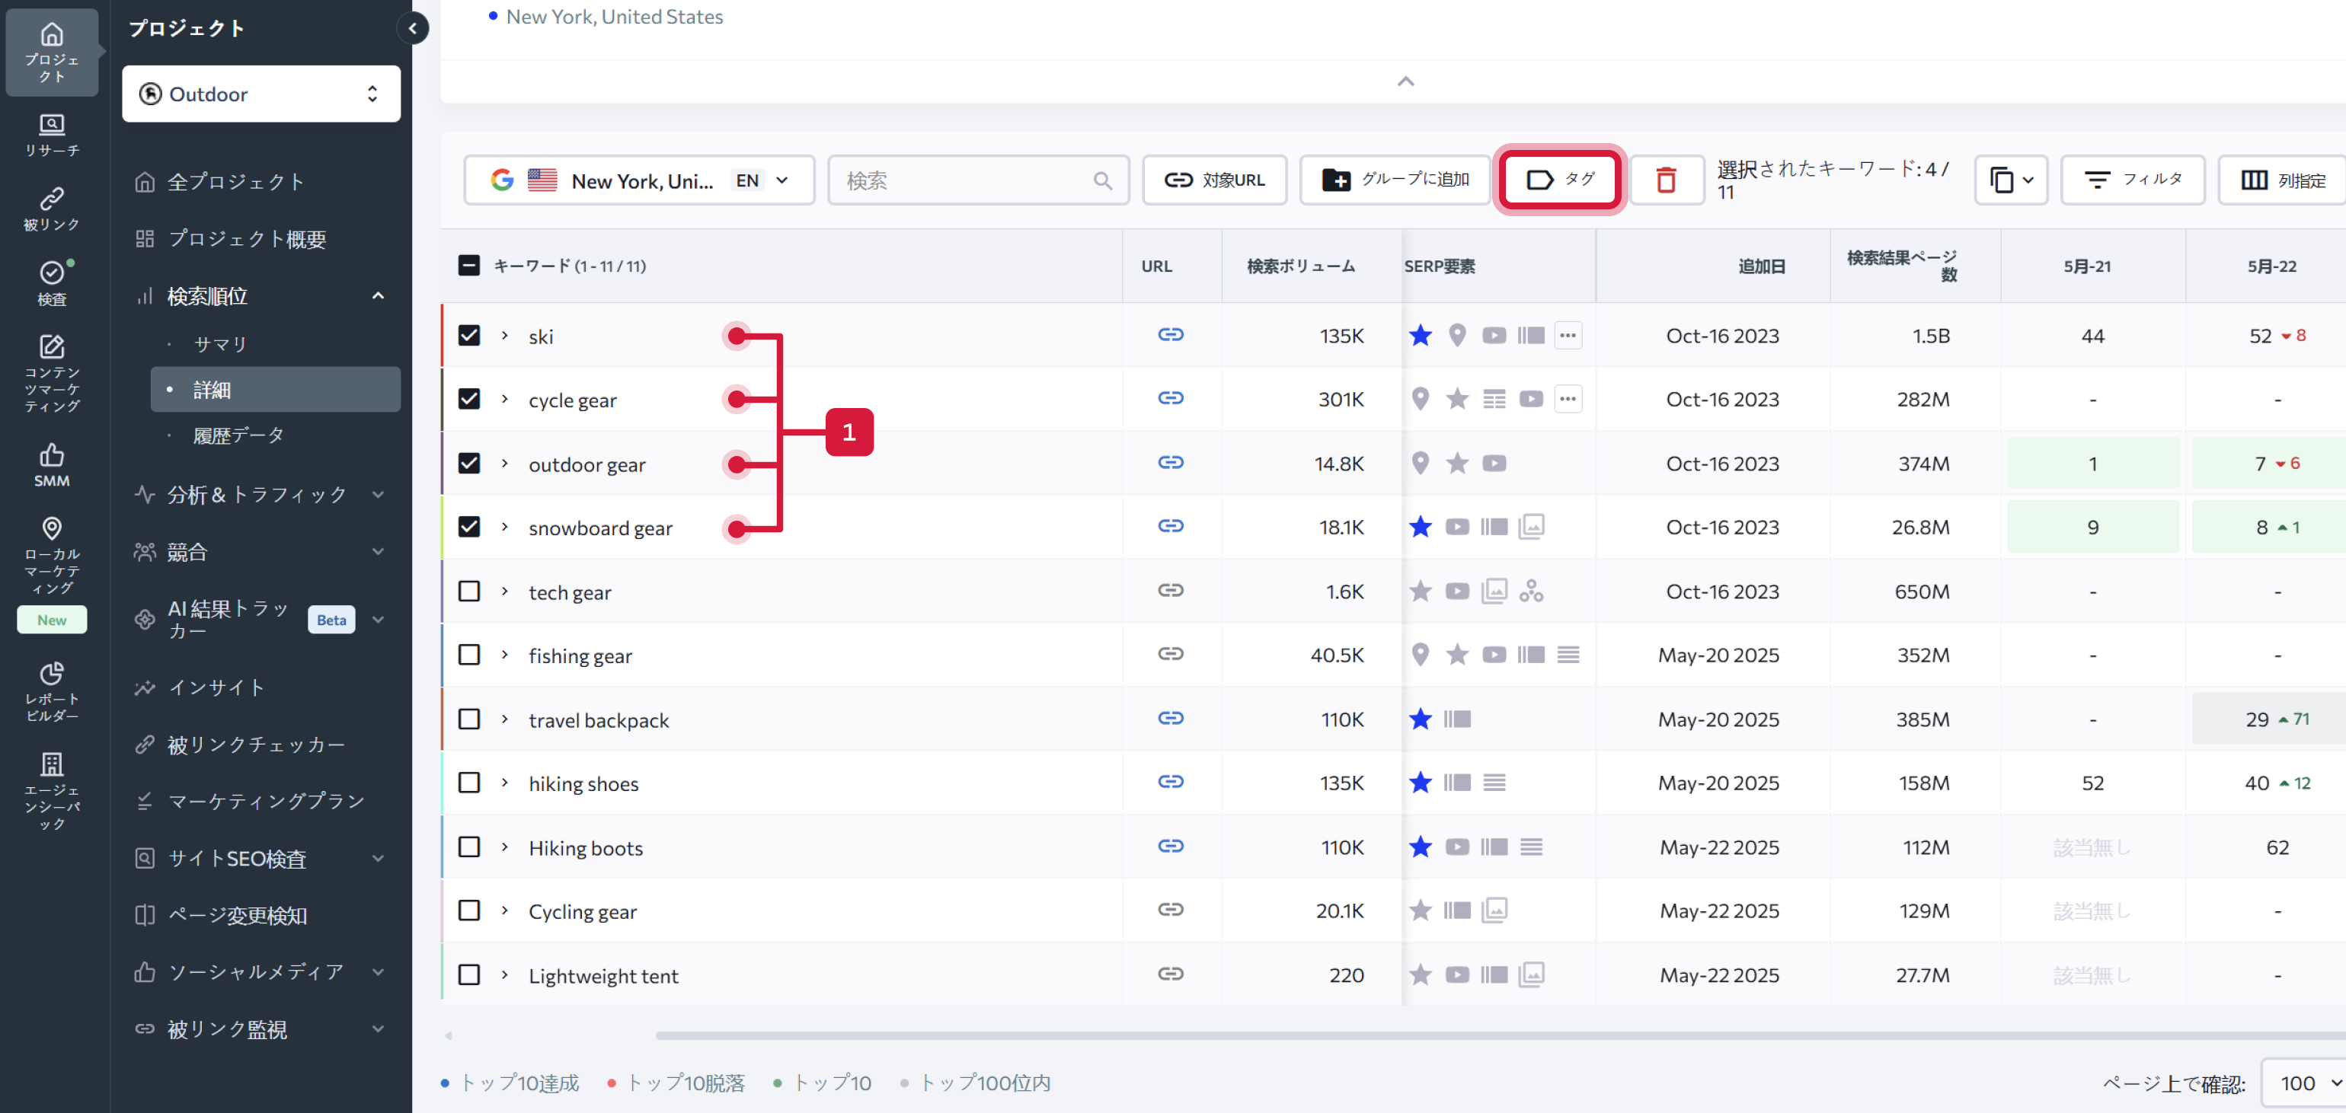Click the keyword search input field
The height and width of the screenshot is (1113, 2346).
(978, 180)
